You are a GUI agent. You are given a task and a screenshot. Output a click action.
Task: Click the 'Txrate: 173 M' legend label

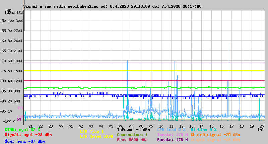pyautogui.click(x=173, y=135)
